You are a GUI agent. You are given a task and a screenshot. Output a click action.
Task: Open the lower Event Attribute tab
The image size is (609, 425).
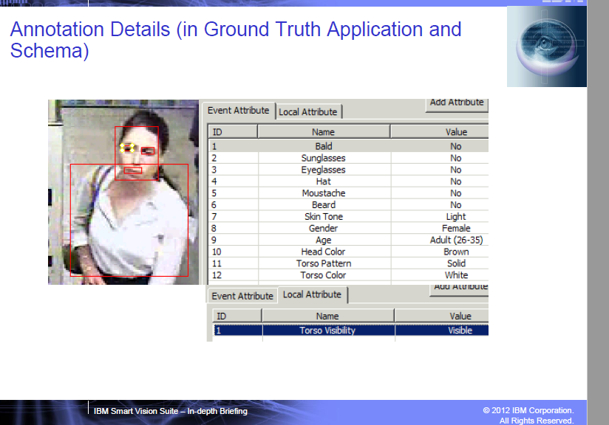242,297
